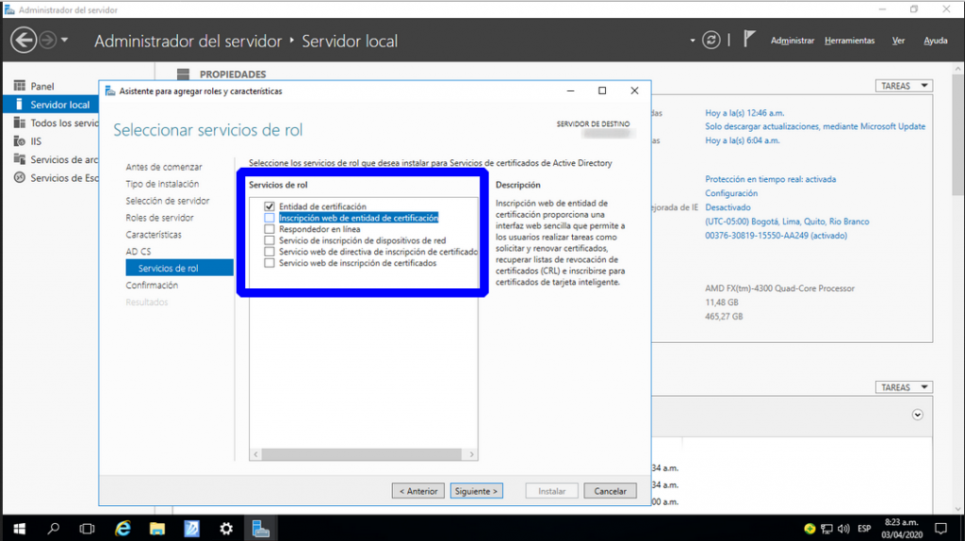Viewport: 965px width, 541px height.
Task: Go to Antes de comenzar wizard step
Action: coord(164,167)
